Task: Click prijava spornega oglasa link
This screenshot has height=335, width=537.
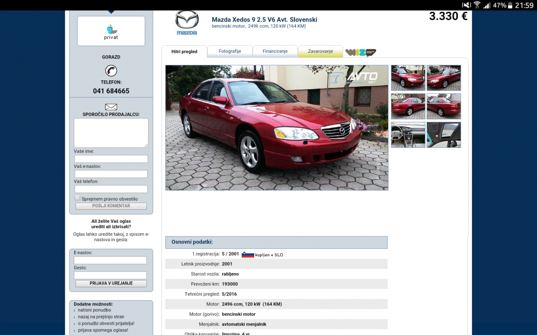Action: point(103,330)
